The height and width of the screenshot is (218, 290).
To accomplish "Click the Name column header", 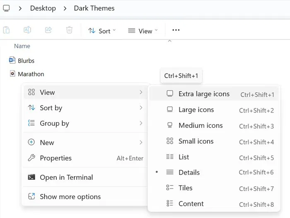I will click(x=22, y=46).
